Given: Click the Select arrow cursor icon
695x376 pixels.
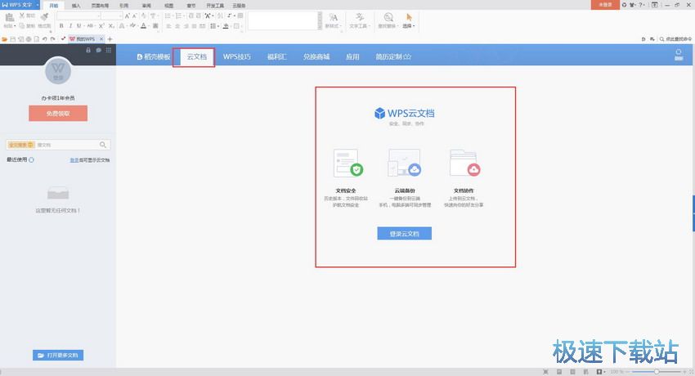Looking at the screenshot, I should coord(409,17).
